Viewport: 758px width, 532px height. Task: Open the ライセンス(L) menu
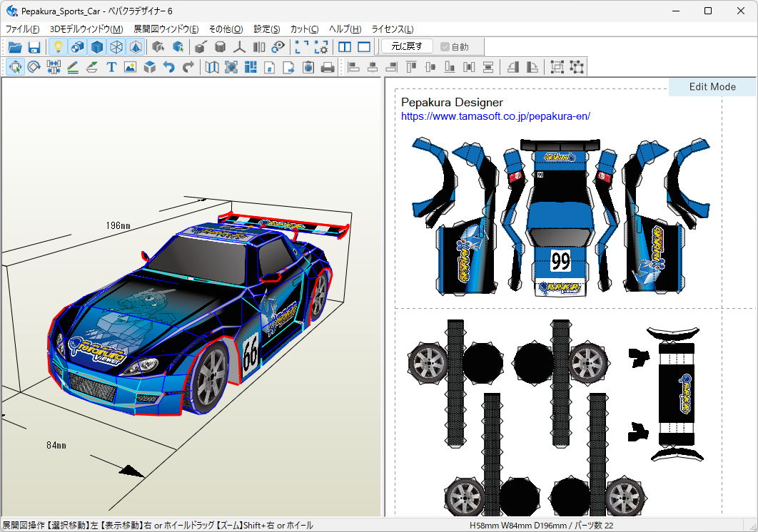pos(393,29)
